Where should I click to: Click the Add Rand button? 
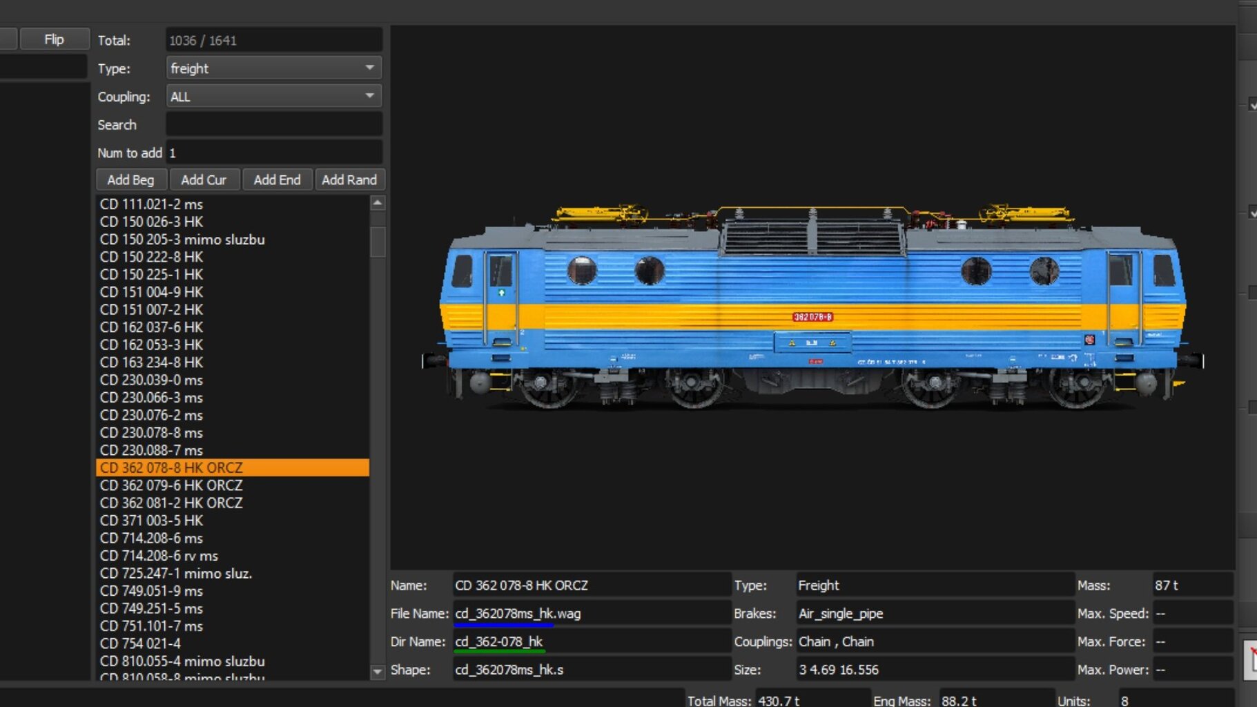click(x=349, y=180)
